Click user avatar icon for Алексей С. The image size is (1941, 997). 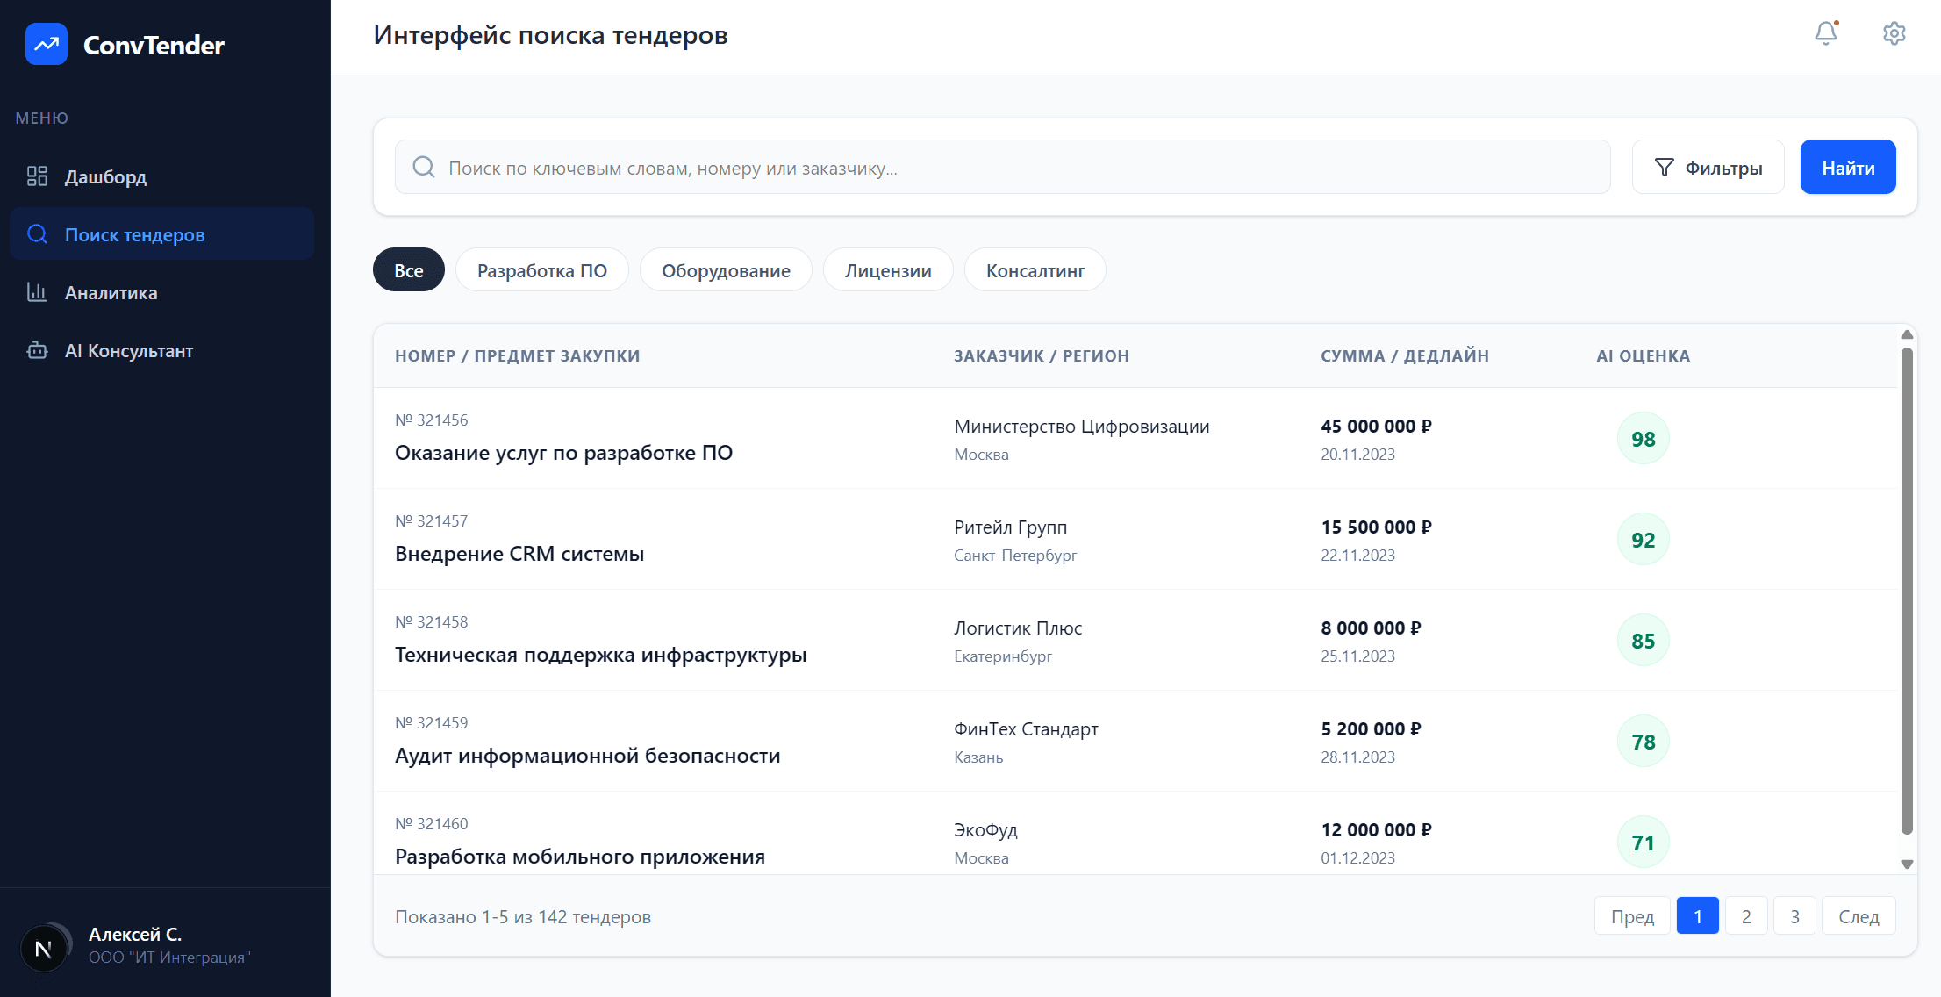pos(43,949)
